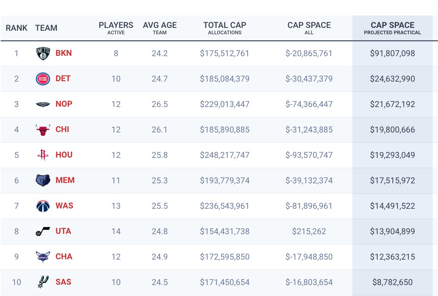
Task: Sort by Players Active column header
Action: point(116,28)
